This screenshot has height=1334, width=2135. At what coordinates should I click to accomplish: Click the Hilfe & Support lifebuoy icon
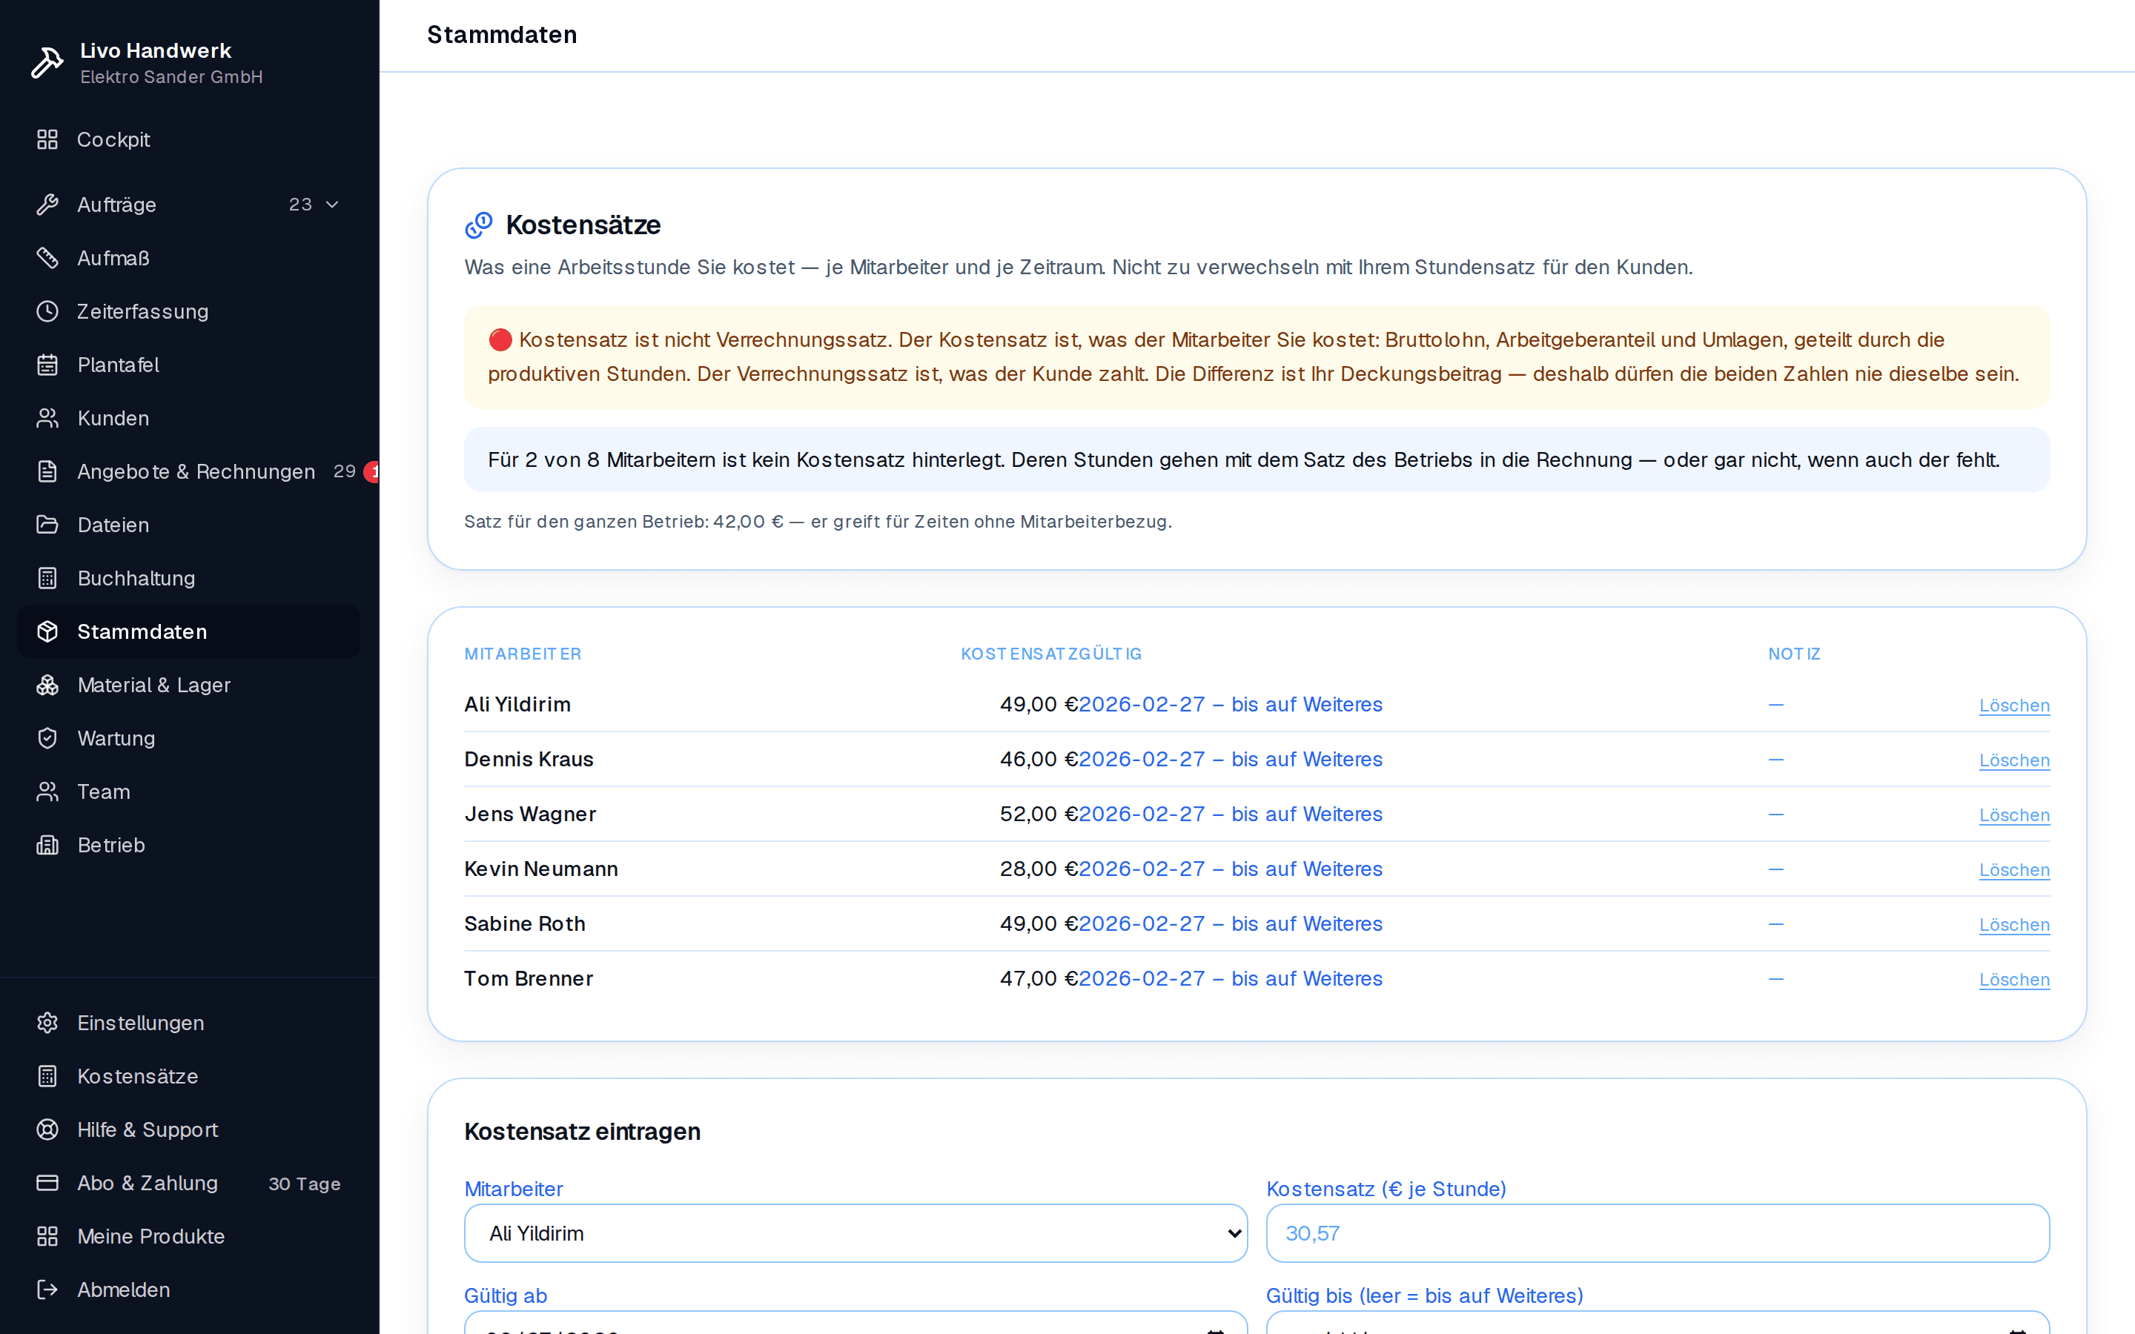(x=47, y=1129)
